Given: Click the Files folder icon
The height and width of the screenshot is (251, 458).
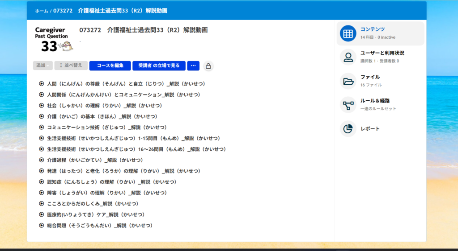Looking at the screenshot, I should 348,81.
